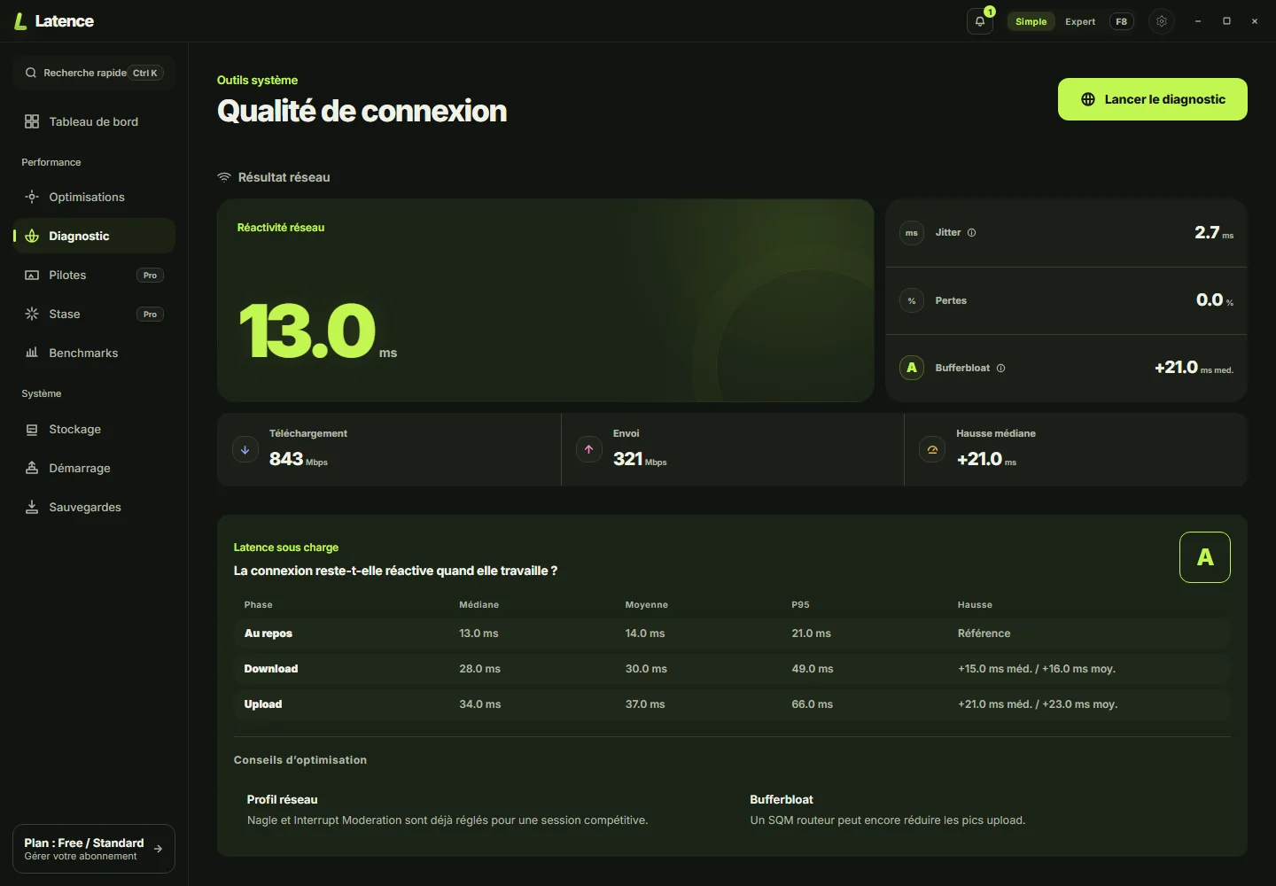Screen dimensions: 1276x886
Task: Switch to Expert mode
Action: coord(1080,21)
